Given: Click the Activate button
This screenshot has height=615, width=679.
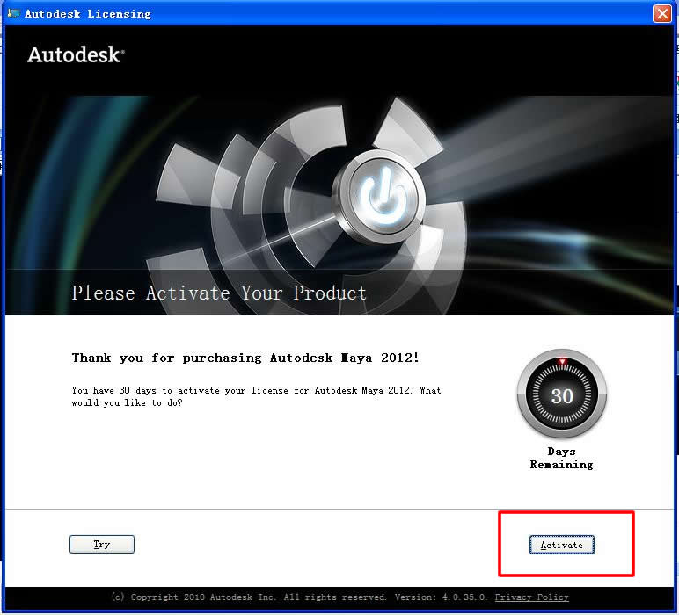Looking at the screenshot, I should pyautogui.click(x=562, y=545).
